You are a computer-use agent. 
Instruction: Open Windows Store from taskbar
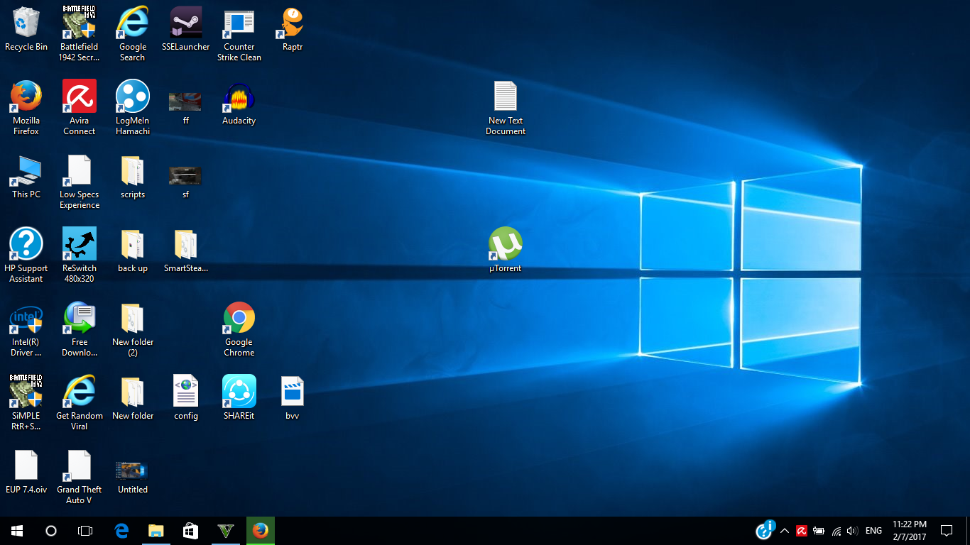click(x=190, y=531)
